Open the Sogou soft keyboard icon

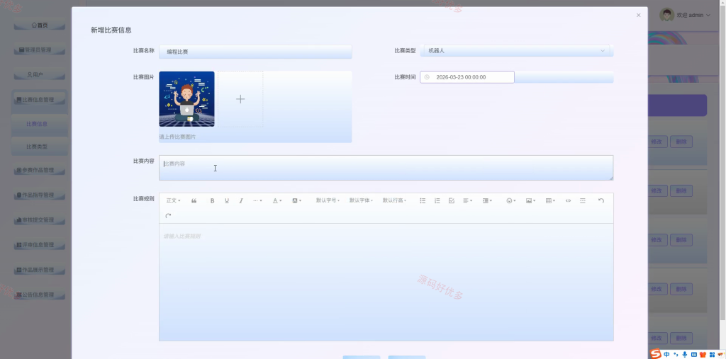click(693, 354)
